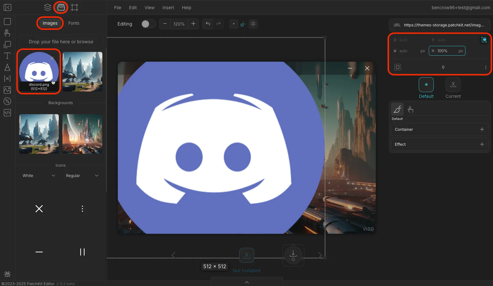Select the percent progress tool
Screen dimensions: 493x286
[7, 101]
